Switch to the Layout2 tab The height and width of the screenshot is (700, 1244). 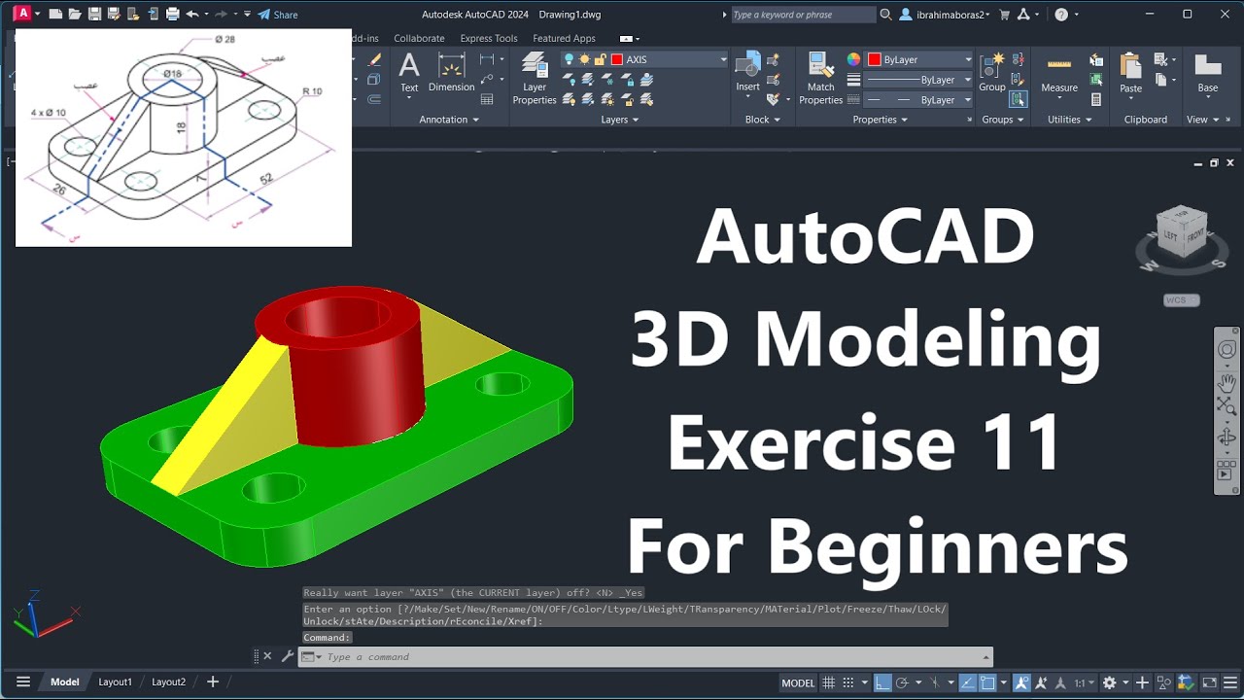click(x=168, y=682)
